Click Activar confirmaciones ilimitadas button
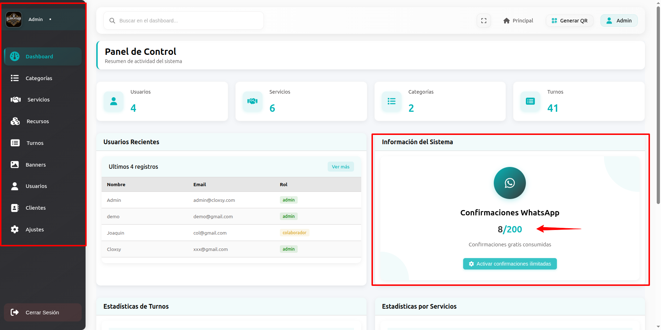Screen dimensions: 661x330 509,264
